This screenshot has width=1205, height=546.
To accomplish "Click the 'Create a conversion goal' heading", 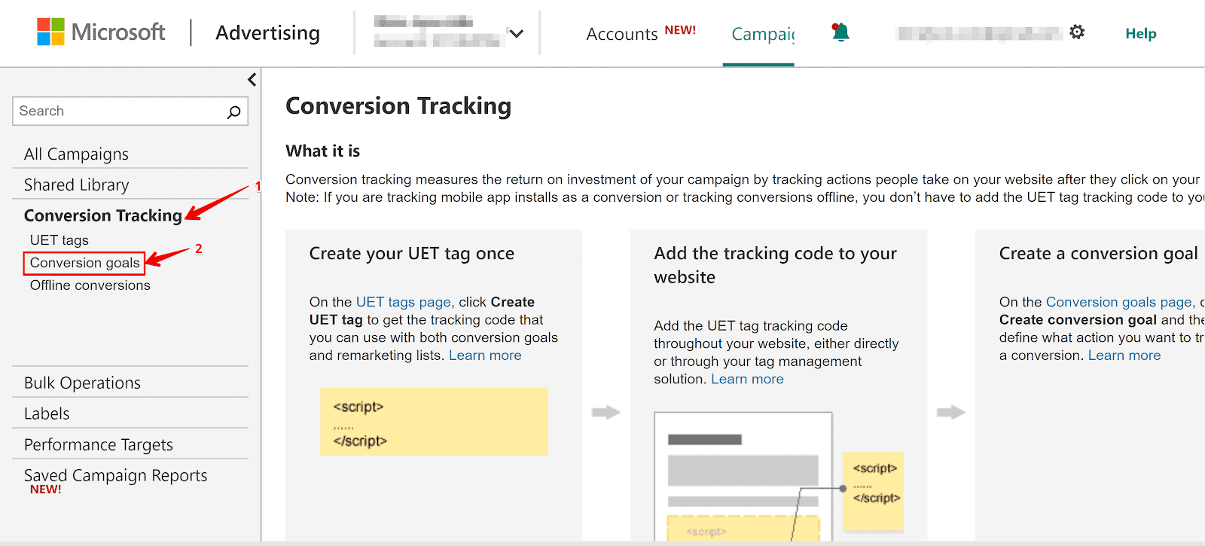I will [1099, 254].
